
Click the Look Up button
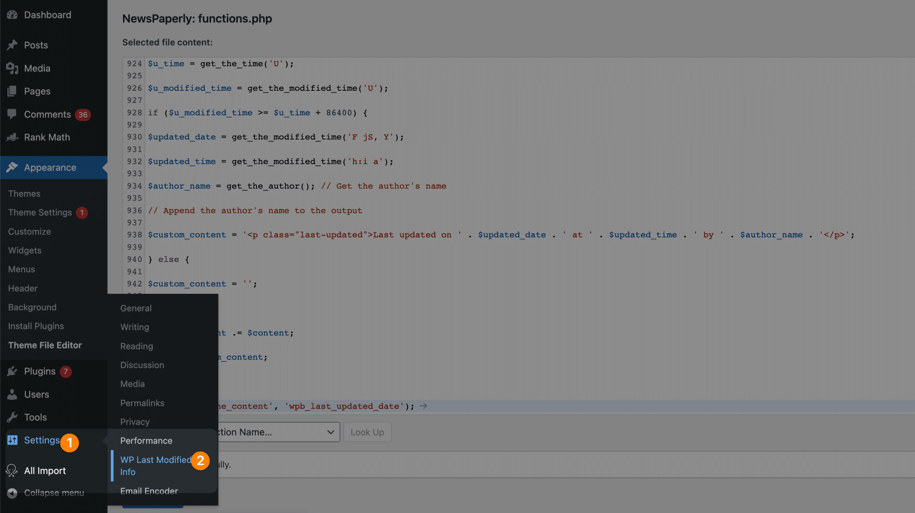(x=367, y=432)
